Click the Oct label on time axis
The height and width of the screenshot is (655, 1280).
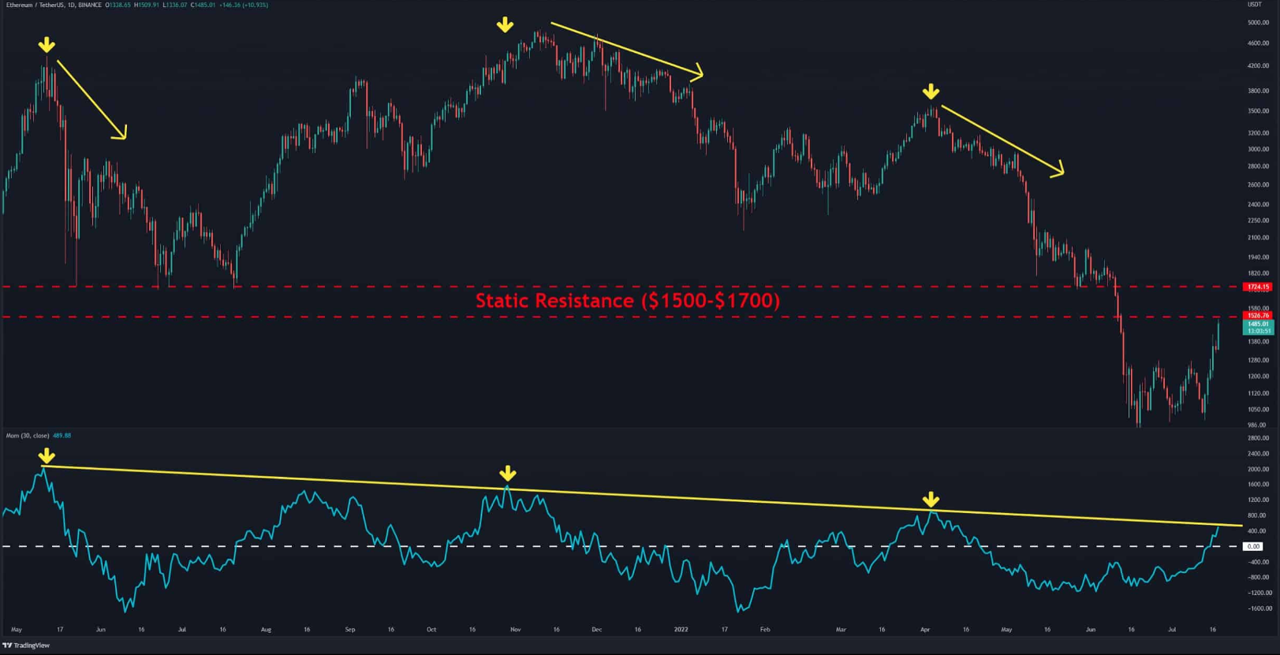[431, 630]
